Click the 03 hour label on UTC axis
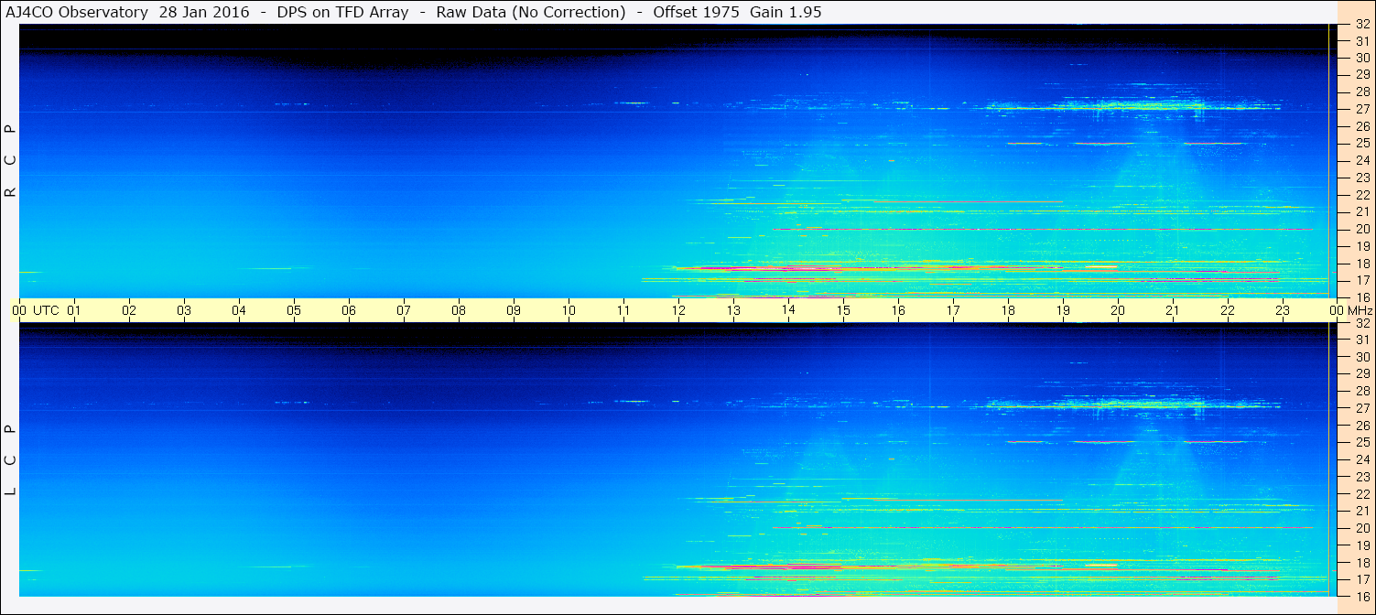 (x=184, y=310)
